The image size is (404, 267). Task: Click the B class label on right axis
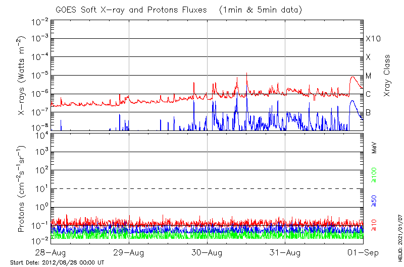(369, 112)
